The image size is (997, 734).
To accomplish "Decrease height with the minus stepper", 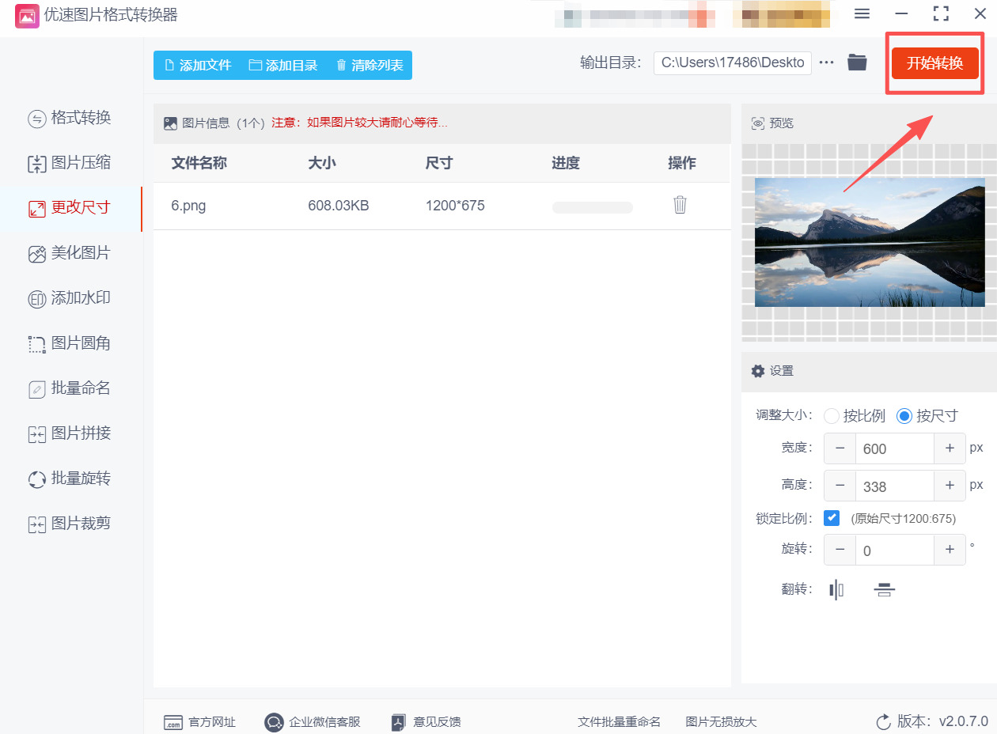I will [840, 486].
